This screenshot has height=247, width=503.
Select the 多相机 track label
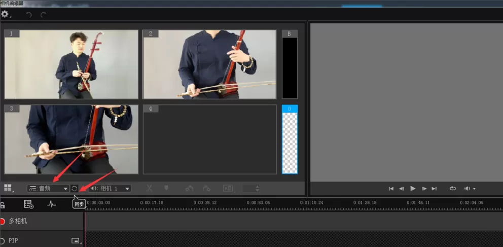pyautogui.click(x=18, y=221)
